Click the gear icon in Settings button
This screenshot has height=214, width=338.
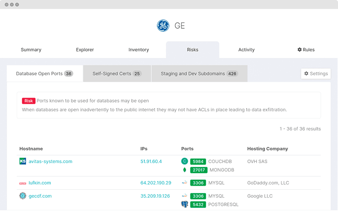point(306,73)
